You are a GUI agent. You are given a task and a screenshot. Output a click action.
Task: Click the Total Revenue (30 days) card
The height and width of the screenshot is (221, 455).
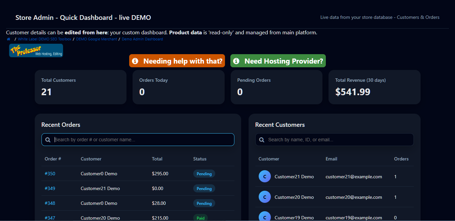pos(374,87)
